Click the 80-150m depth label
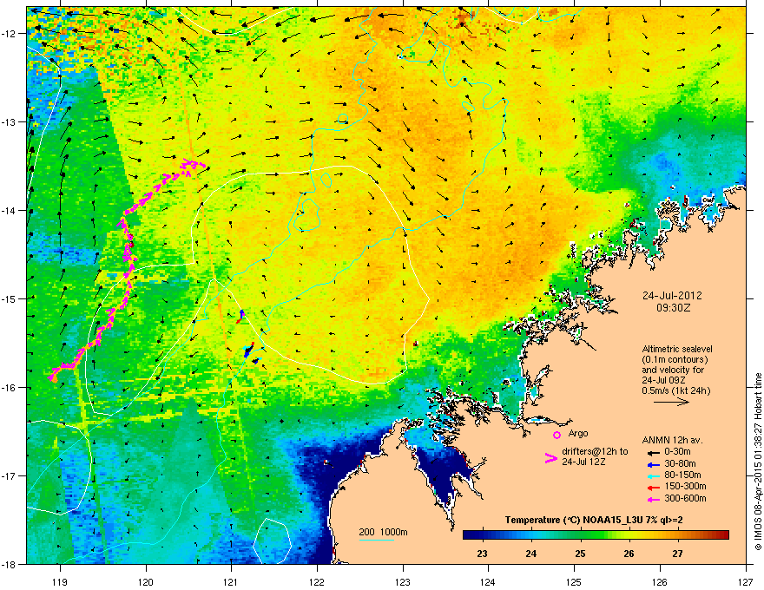 682,475
